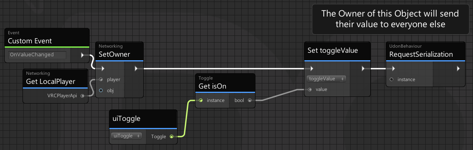Click the 'Event' label above Custom Event
This screenshot has height=150, width=473.
pyautogui.click(x=13, y=33)
